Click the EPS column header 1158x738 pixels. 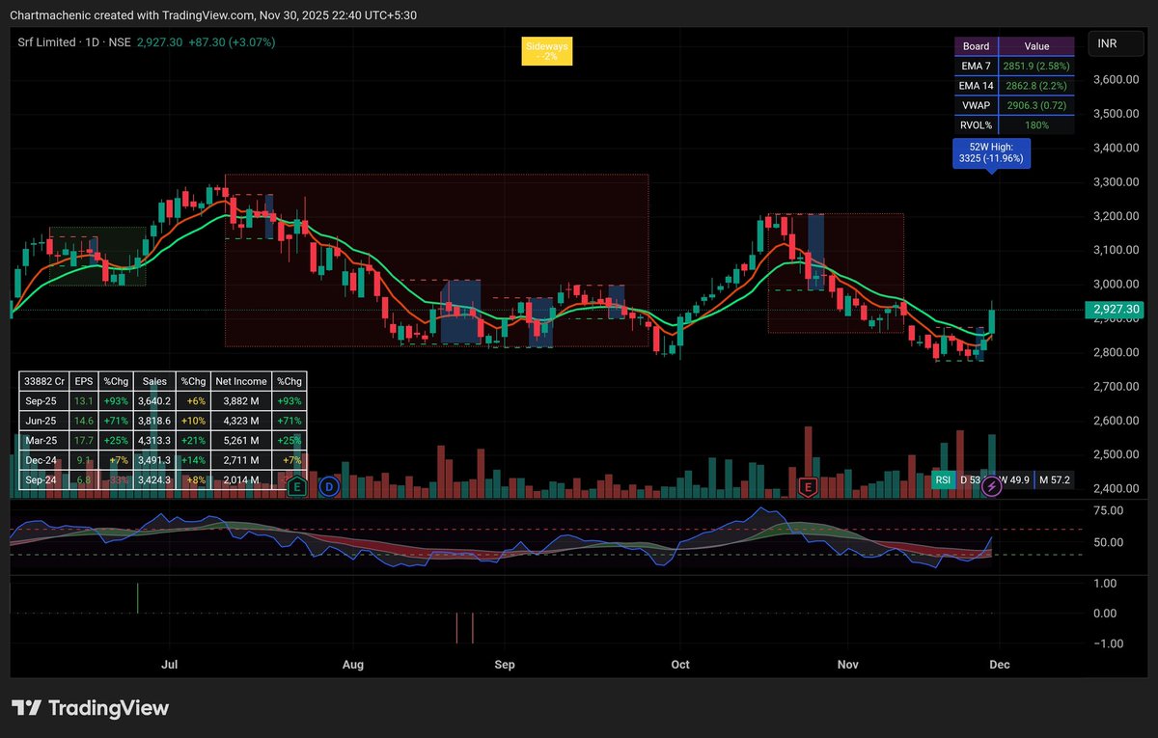click(83, 380)
